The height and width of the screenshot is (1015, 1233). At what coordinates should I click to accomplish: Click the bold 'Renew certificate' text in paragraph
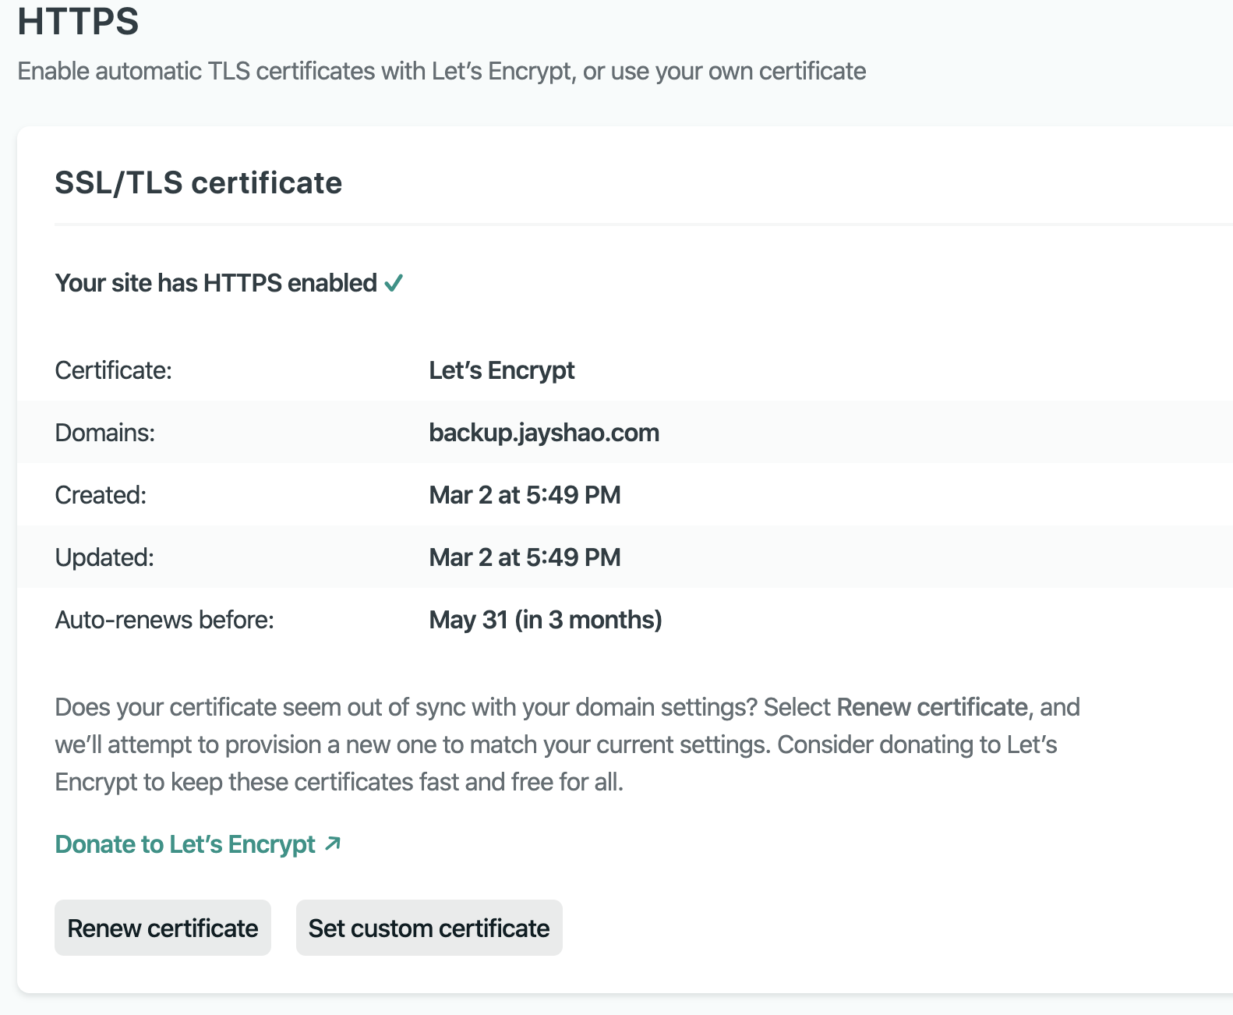tap(931, 707)
